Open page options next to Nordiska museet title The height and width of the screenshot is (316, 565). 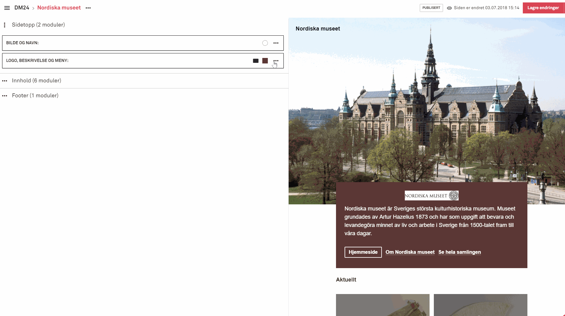pos(88,8)
